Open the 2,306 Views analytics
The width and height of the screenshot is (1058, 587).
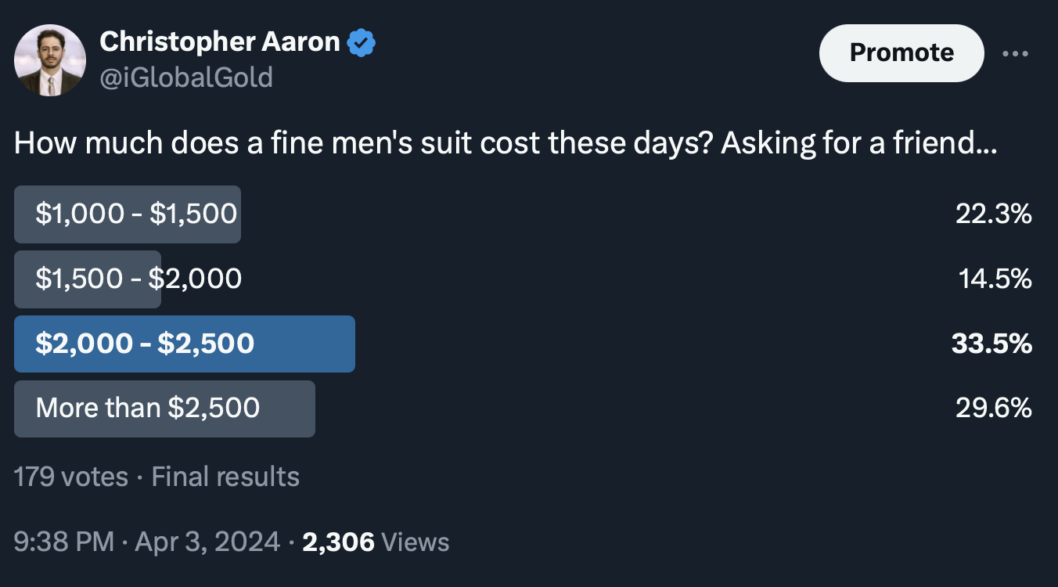[376, 542]
